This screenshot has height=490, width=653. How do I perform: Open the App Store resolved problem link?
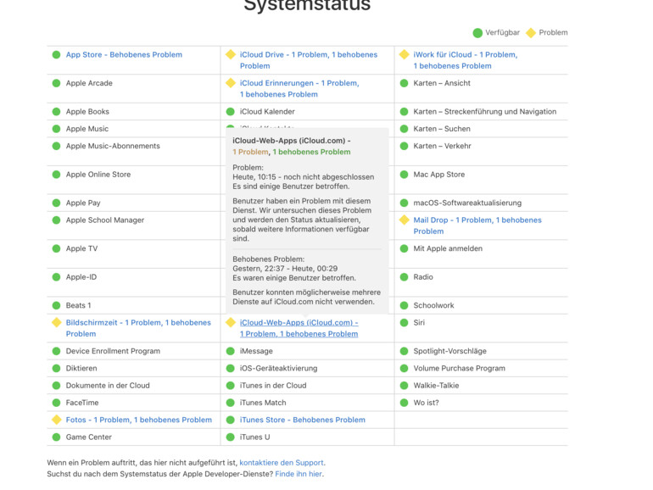124,55
